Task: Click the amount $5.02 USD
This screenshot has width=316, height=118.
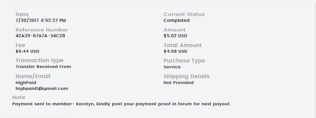Action: click(175, 36)
